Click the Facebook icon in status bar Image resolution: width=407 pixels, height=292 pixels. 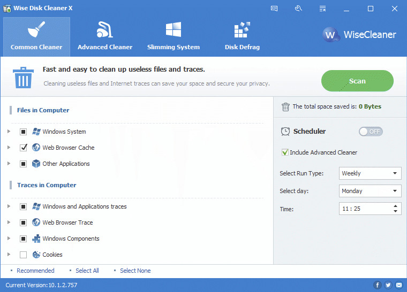[x=378, y=285]
